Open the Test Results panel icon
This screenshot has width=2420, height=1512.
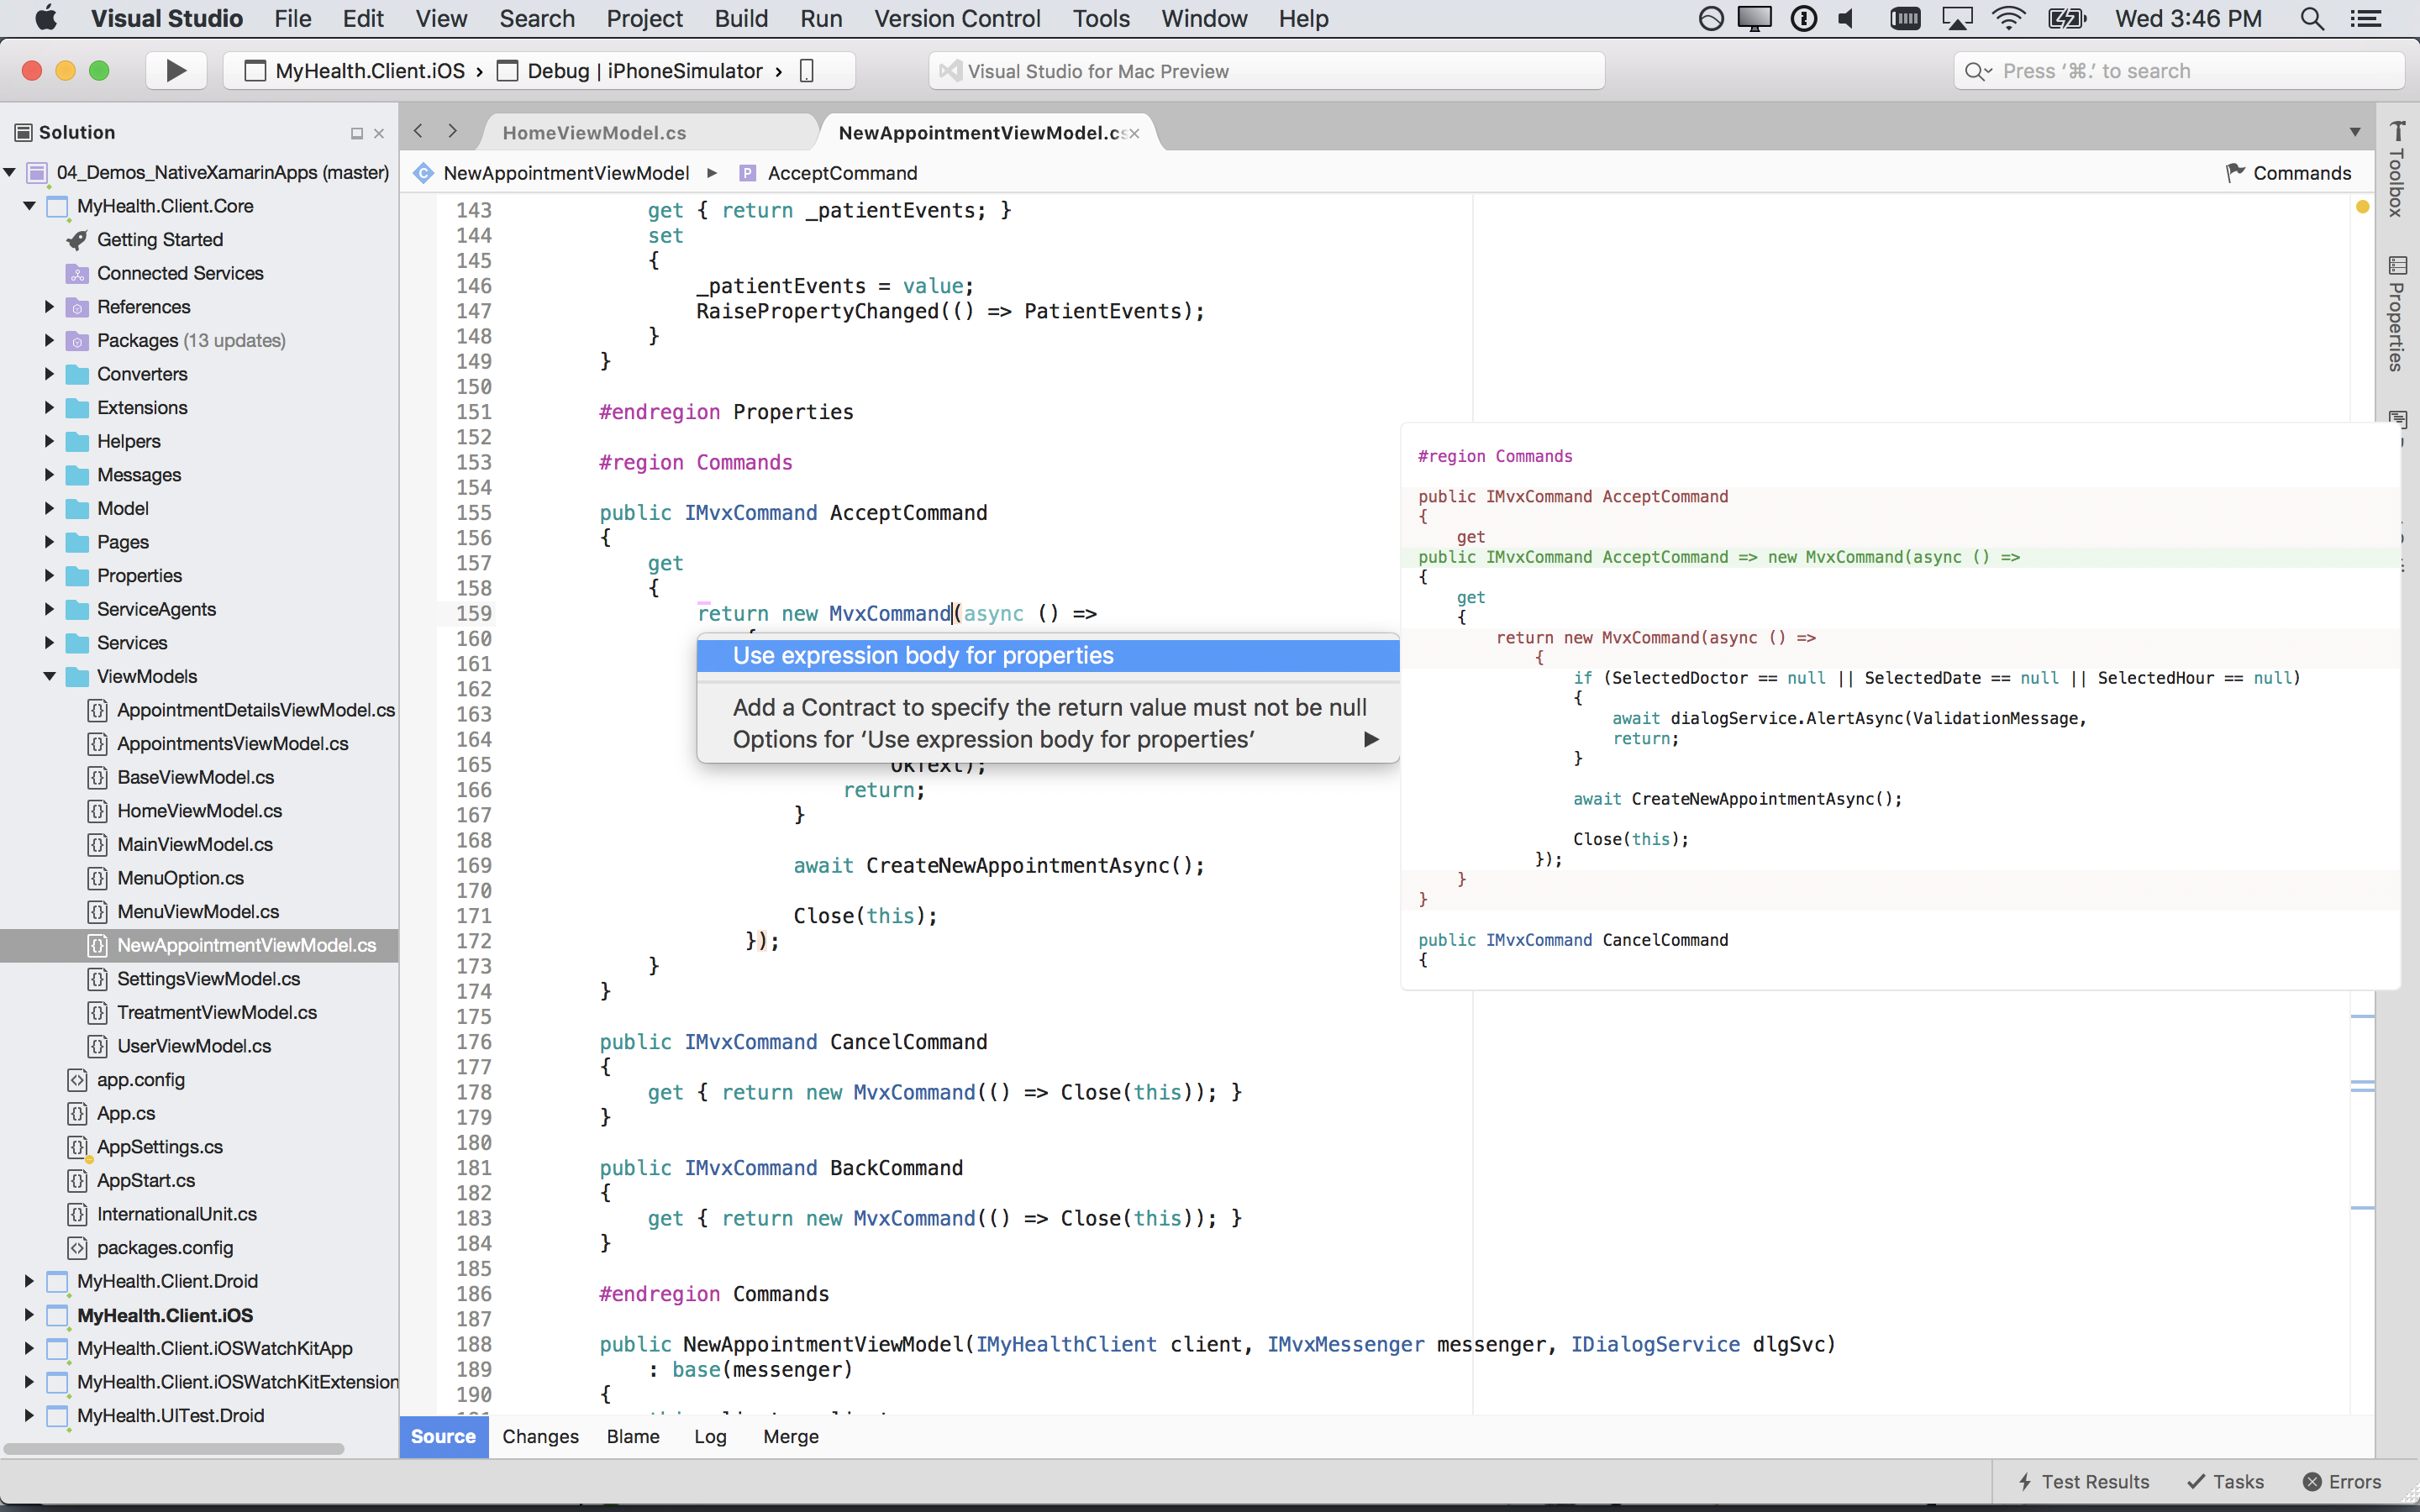tap(2026, 1483)
